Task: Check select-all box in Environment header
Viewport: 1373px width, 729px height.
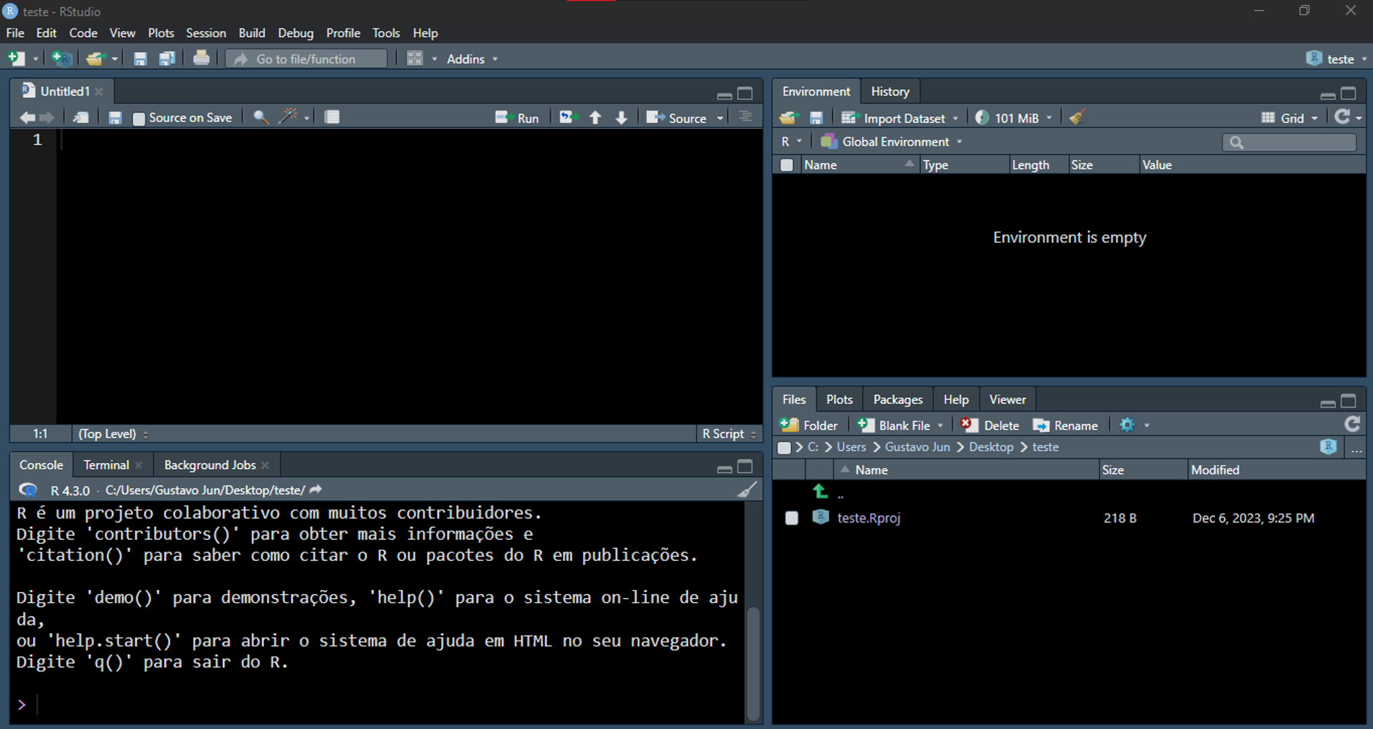Action: 786,165
